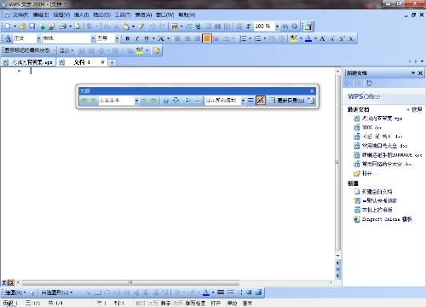
Task: Toggle Bold formatting
Action: (128, 38)
